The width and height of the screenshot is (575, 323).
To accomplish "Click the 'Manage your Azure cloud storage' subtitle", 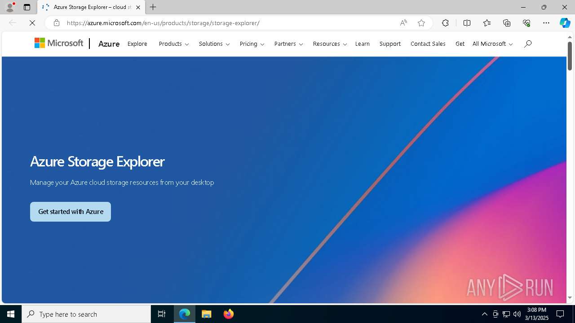I will pyautogui.click(x=122, y=182).
